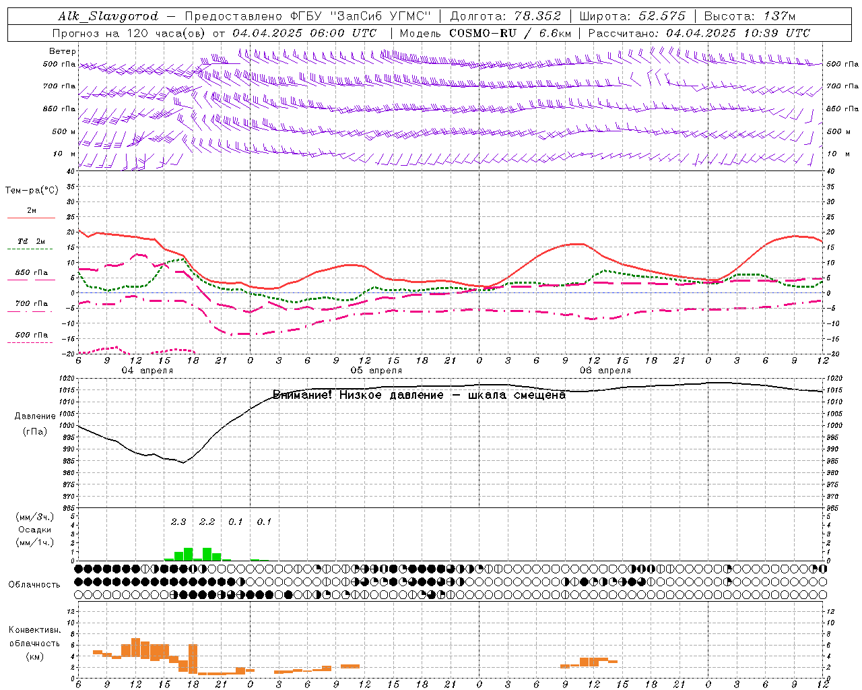The height and width of the screenshot is (690, 862).
Task: Select the 850 гПа temperature legend entry
Action: point(31,273)
